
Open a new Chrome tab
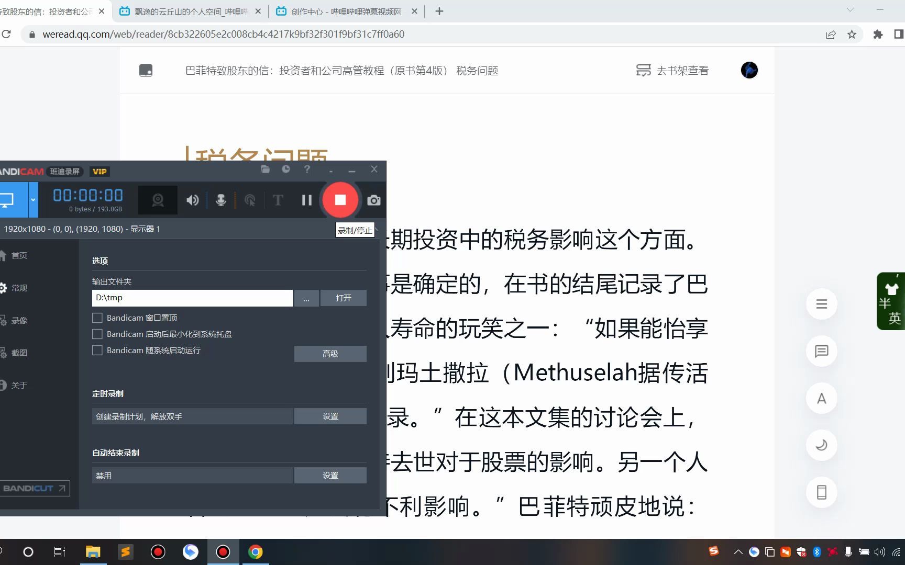coord(439,11)
